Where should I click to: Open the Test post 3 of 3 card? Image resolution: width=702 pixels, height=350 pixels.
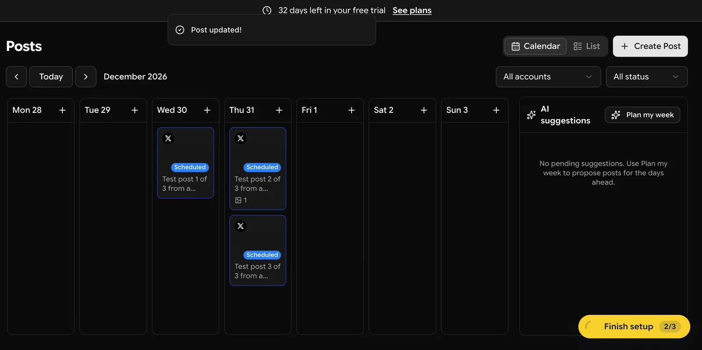pyautogui.click(x=258, y=250)
